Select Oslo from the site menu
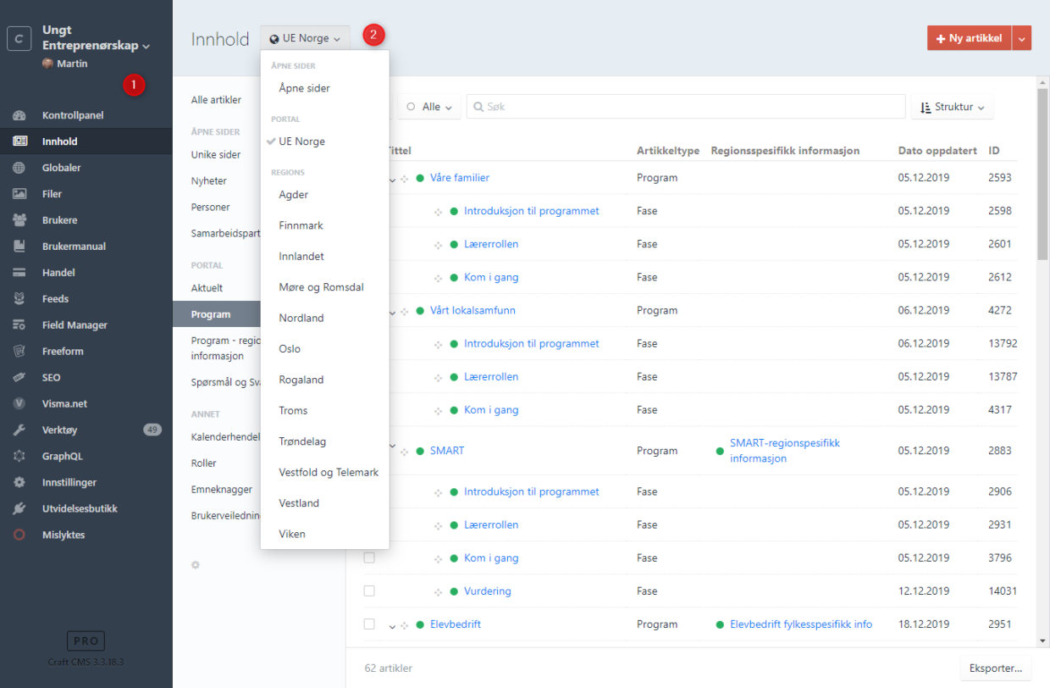The width and height of the screenshot is (1050, 688). 290,349
